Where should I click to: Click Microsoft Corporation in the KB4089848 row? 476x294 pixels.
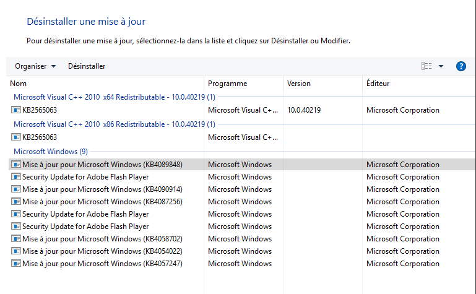point(403,165)
